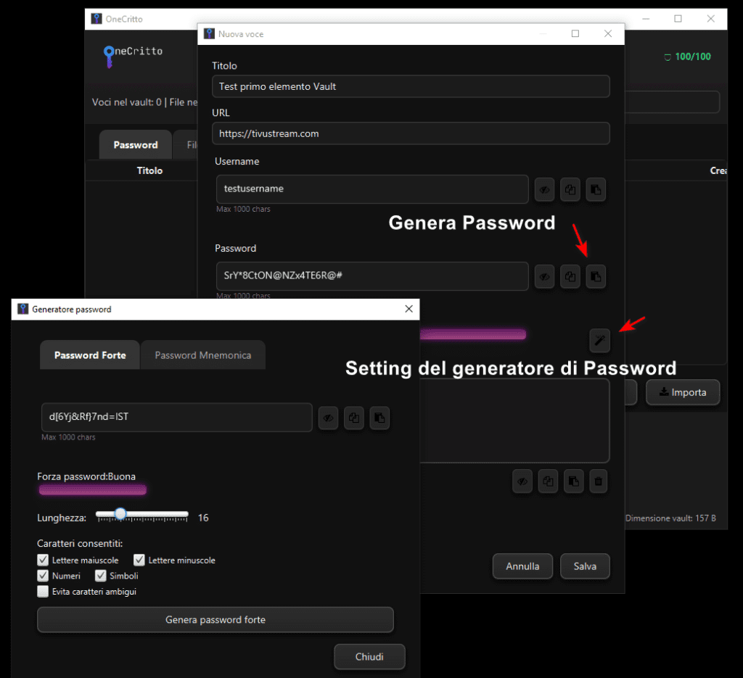Click paste icon below the notes area
The image size is (743, 678).
click(573, 481)
